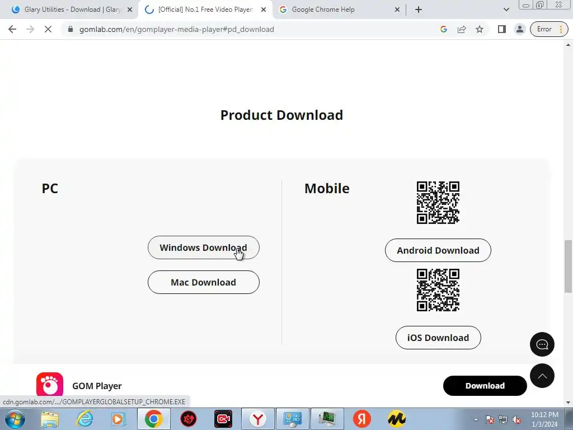Image resolution: width=573 pixels, height=430 pixels.
Task: Expand the tab search chevron
Action: 506,10
